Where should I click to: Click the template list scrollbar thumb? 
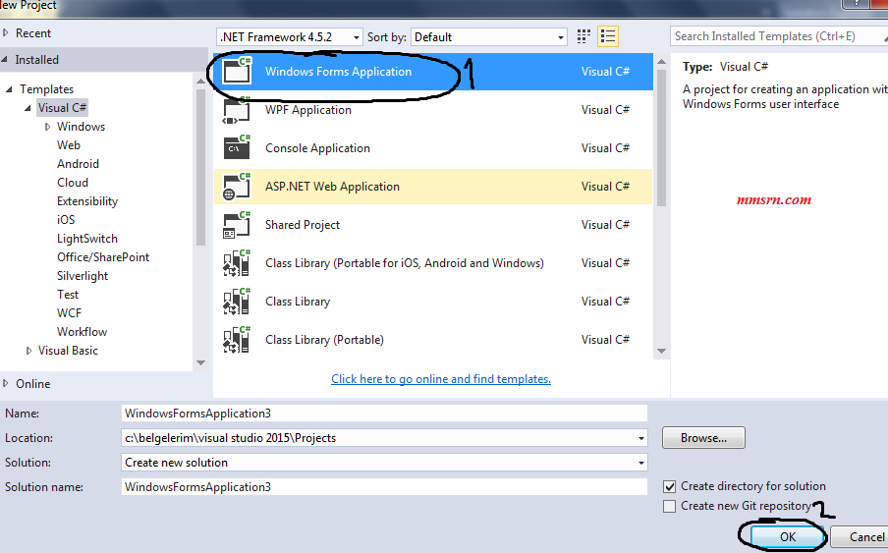pos(661,138)
